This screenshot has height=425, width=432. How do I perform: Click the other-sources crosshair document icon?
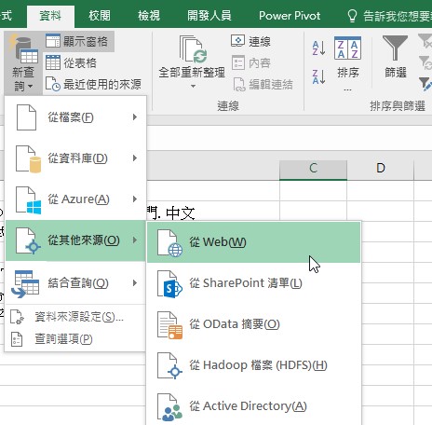(x=28, y=241)
